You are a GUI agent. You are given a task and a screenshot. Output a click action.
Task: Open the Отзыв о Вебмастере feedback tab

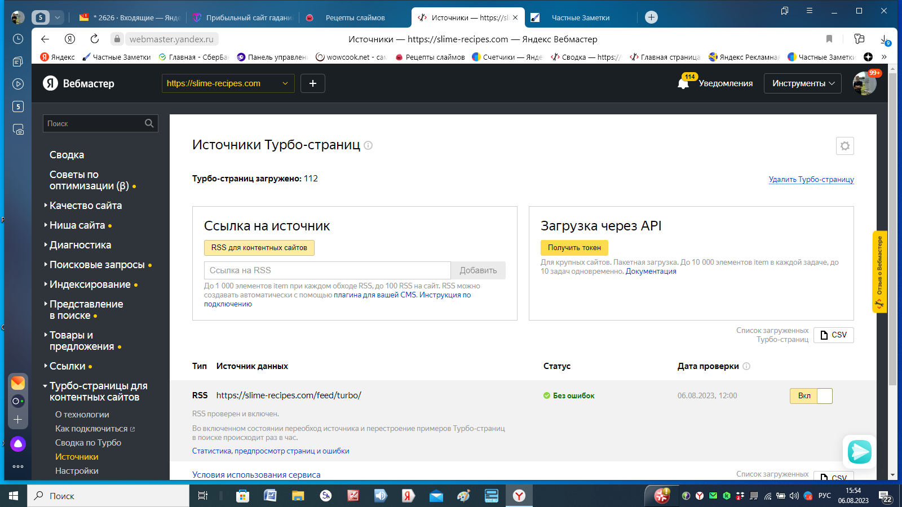pyautogui.click(x=879, y=272)
